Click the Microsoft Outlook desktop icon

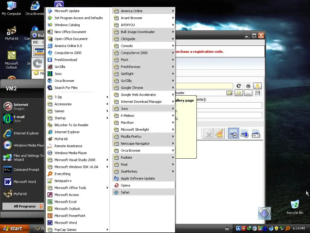12,60
